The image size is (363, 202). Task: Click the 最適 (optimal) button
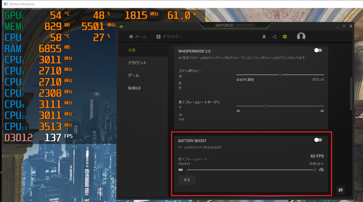tap(187, 180)
